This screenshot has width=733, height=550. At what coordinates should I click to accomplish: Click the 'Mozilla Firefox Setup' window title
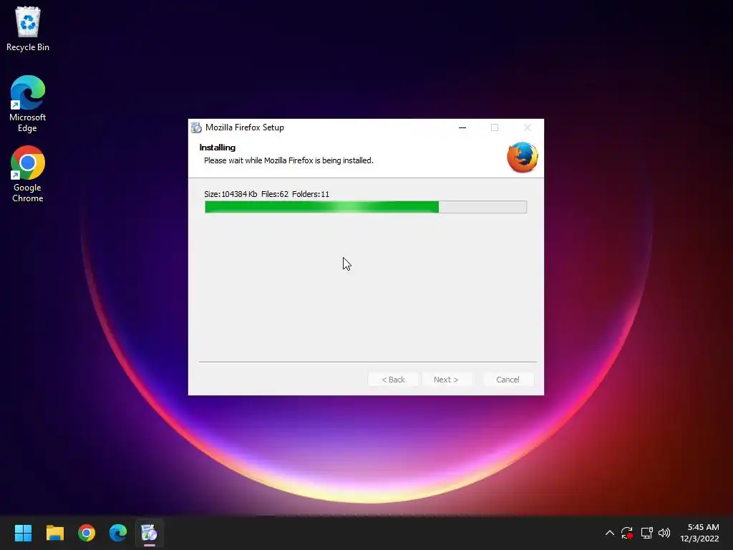pyautogui.click(x=245, y=127)
